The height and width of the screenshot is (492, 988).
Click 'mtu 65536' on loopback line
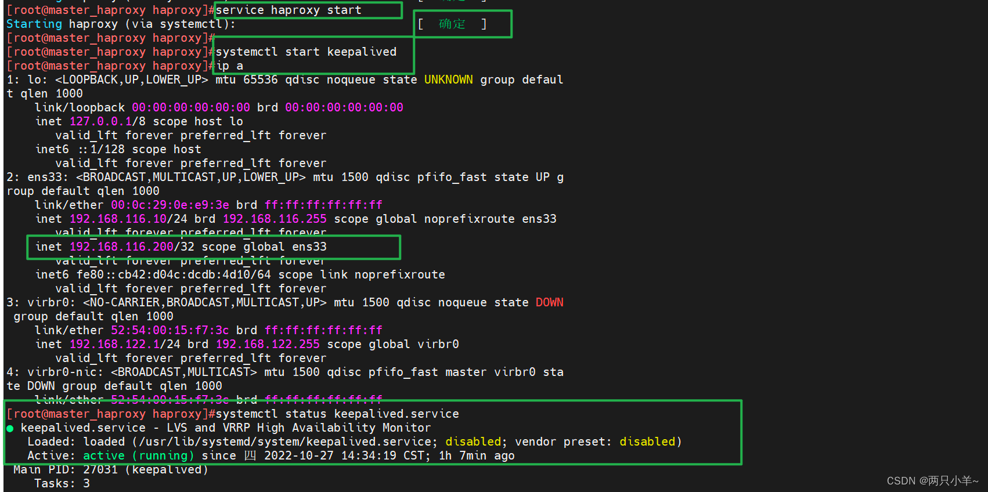tap(247, 79)
